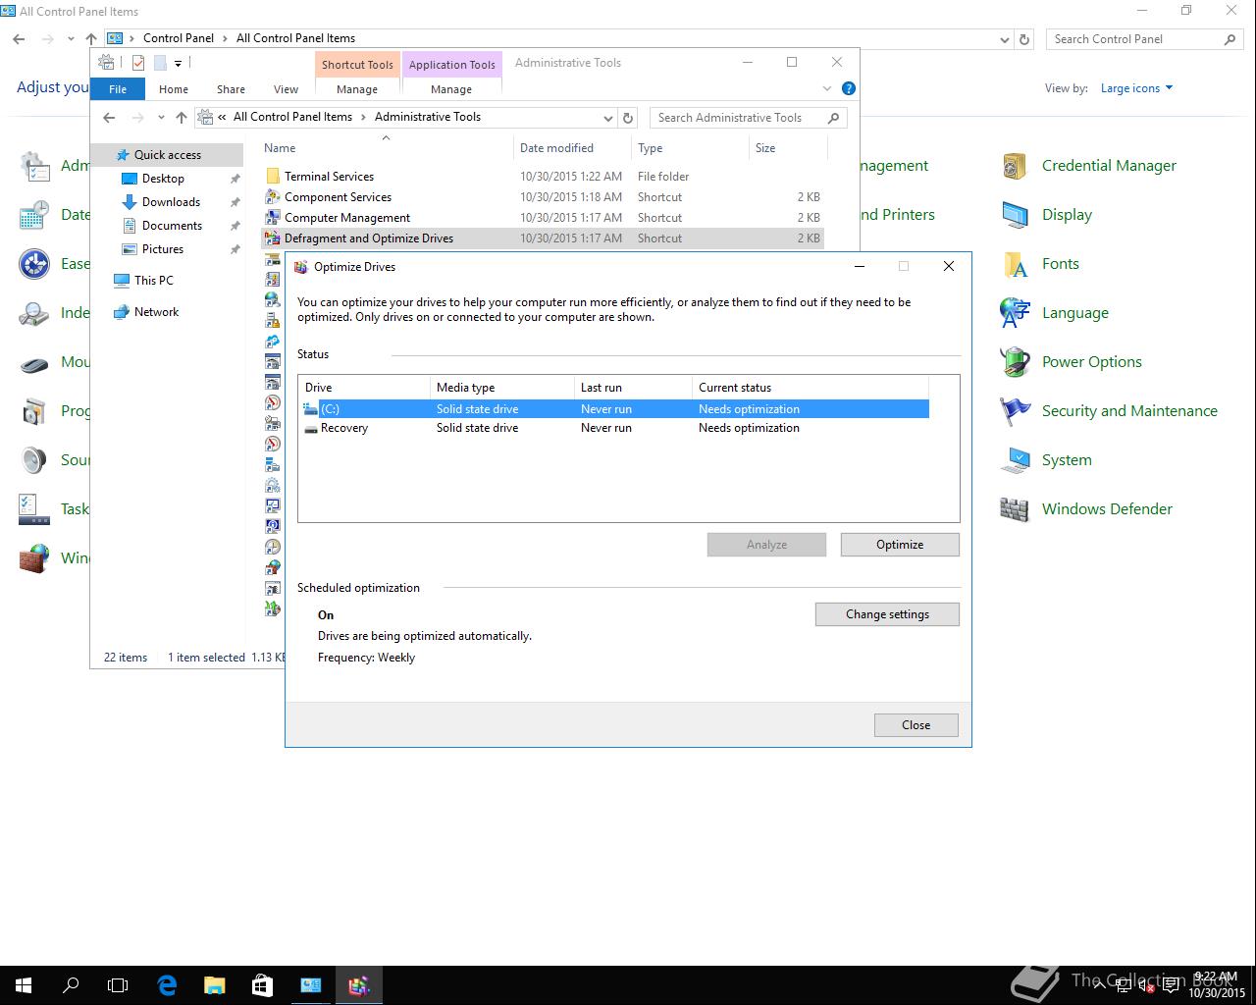Click back arrow in Control Panel window

tap(19, 39)
